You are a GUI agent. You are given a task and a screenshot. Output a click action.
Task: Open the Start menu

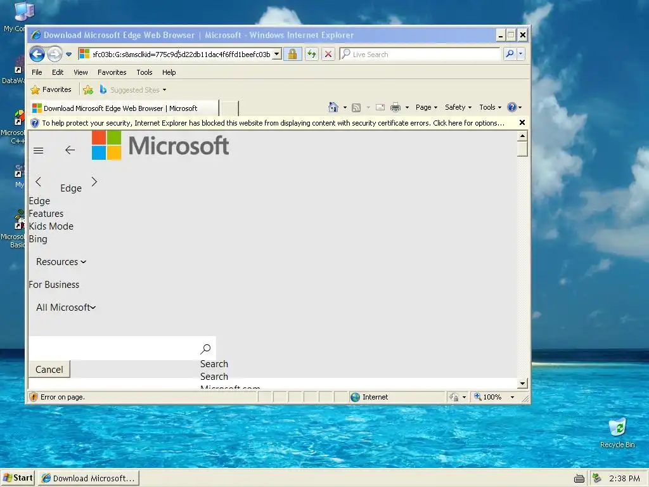pyautogui.click(x=18, y=478)
